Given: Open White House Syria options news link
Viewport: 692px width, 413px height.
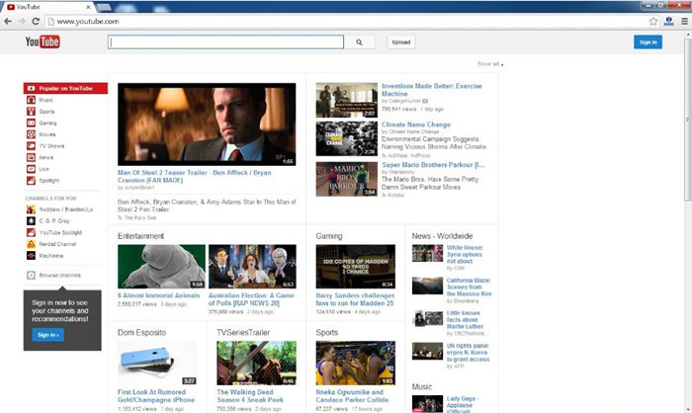Looking at the screenshot, I should pos(465,254).
